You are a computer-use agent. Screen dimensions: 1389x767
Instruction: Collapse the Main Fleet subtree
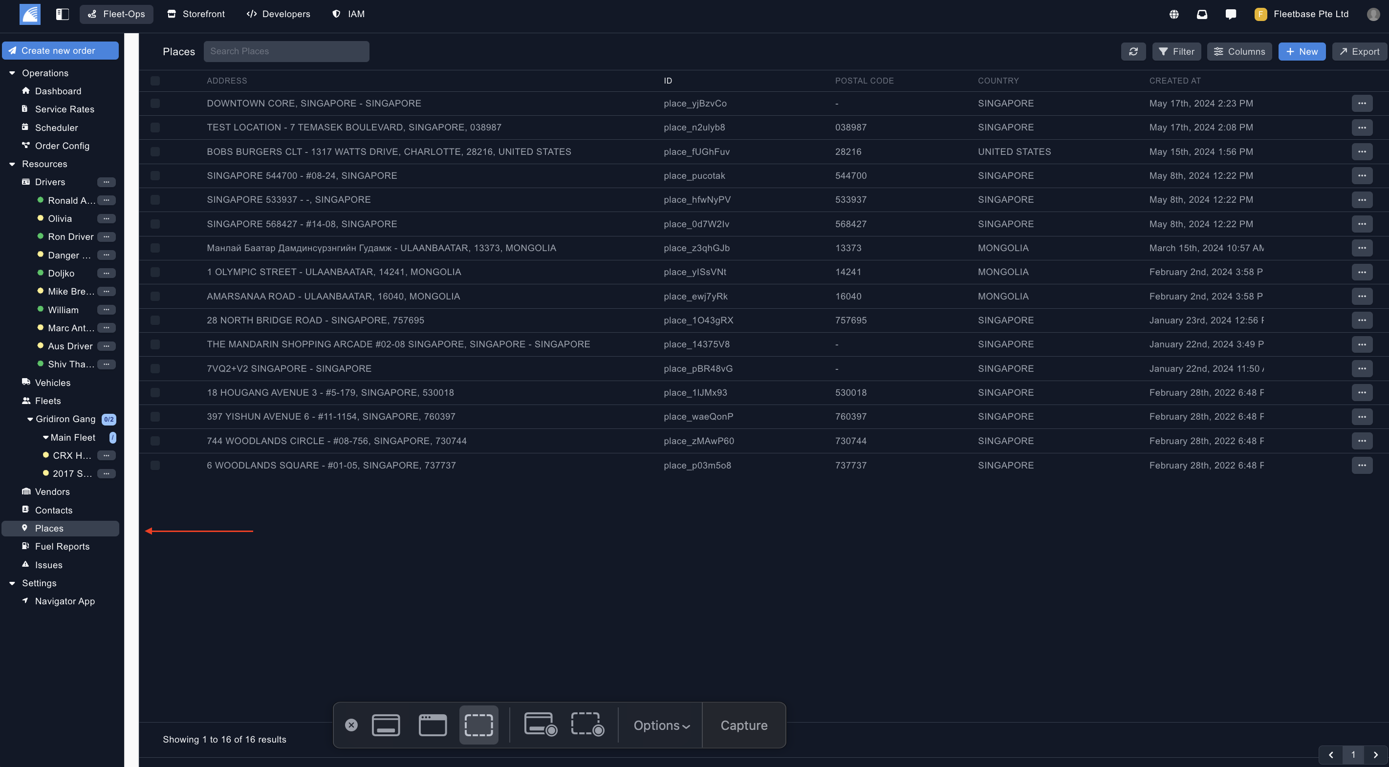pos(46,438)
